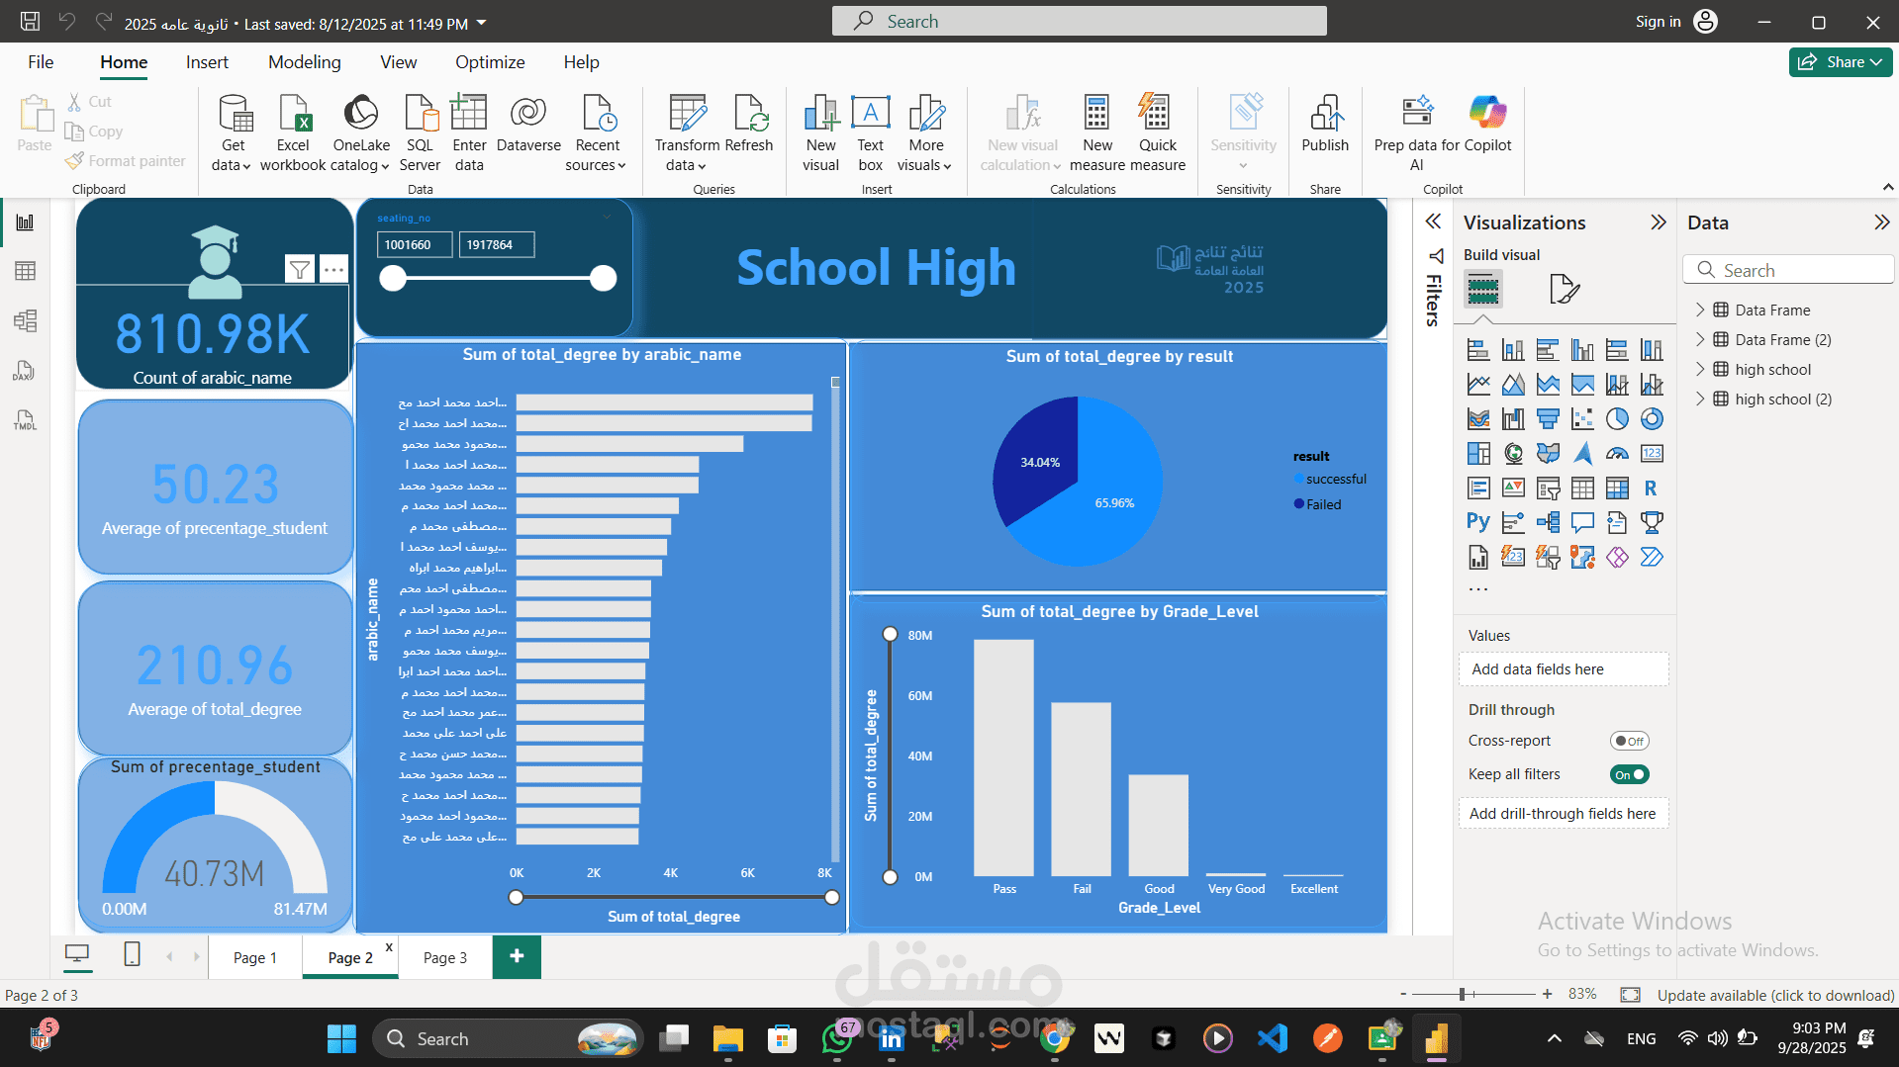Screen dimensions: 1899x1067
Task: Click the title bar Search box
Action: (x=1079, y=21)
